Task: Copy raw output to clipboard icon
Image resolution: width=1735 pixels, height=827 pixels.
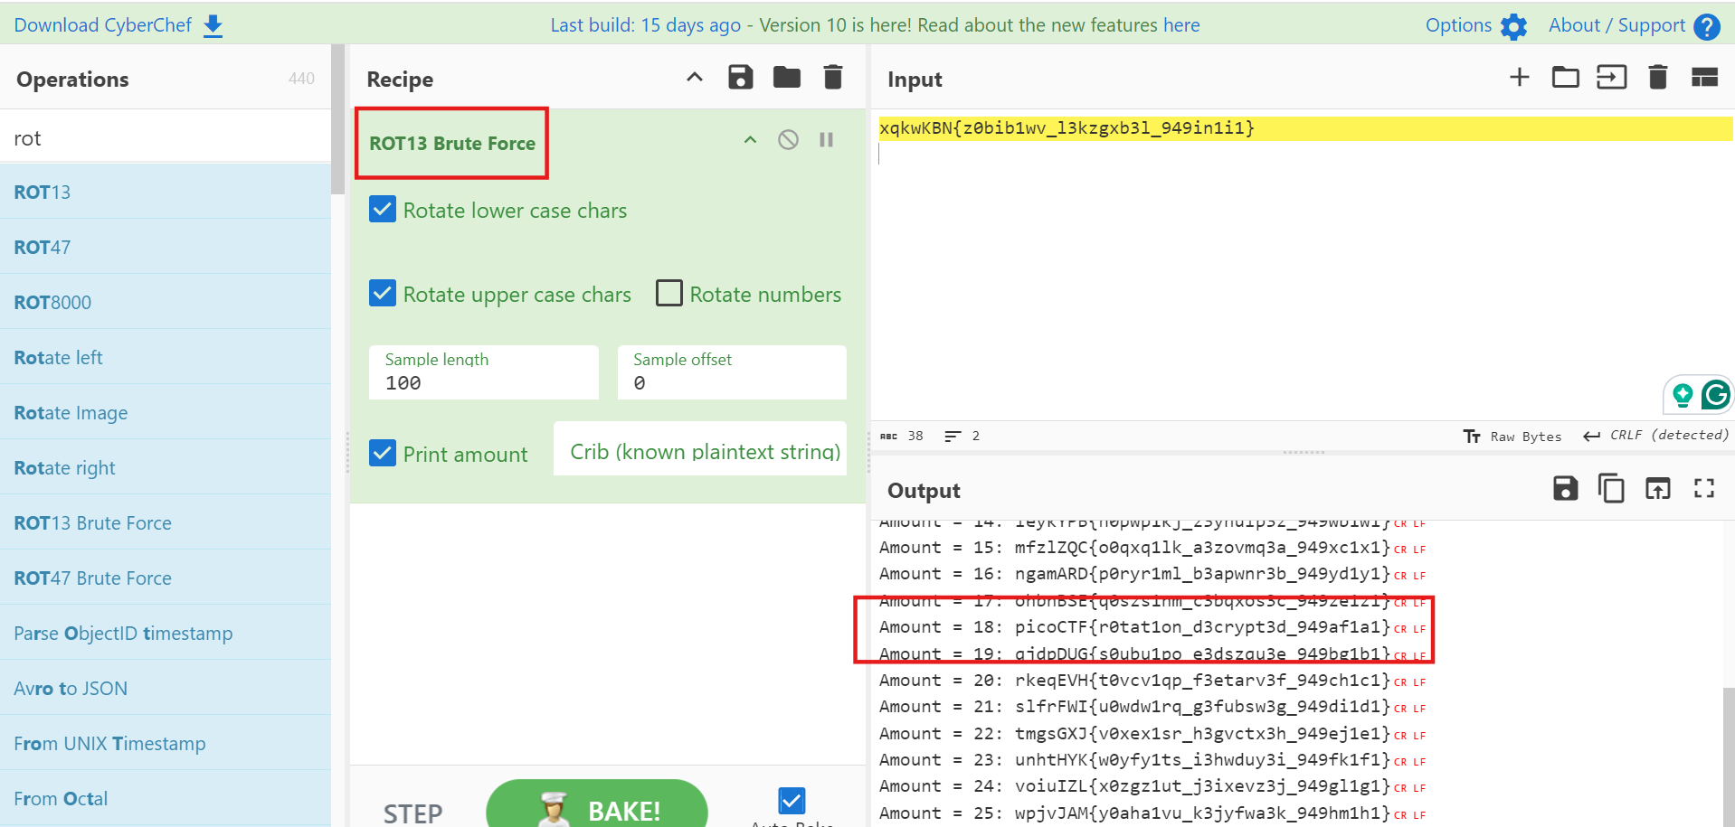Action: point(1611,489)
